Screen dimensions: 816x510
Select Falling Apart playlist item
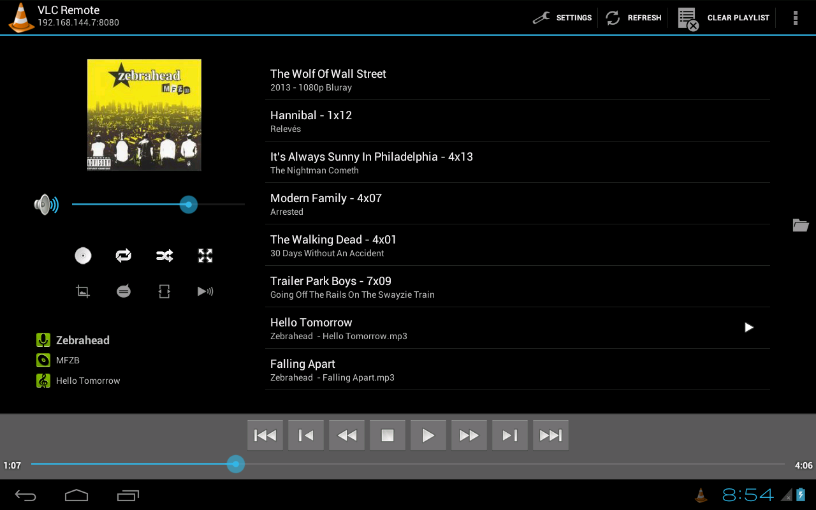[x=518, y=370]
